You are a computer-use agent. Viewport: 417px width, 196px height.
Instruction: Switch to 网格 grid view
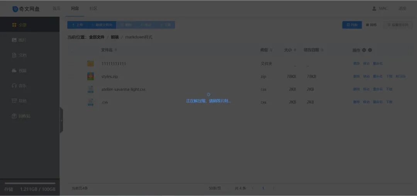[x=371, y=25]
